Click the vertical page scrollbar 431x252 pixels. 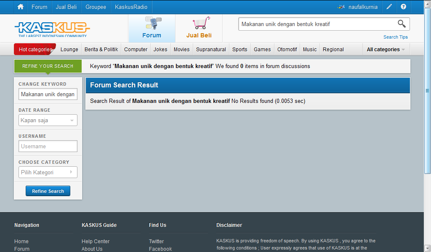tap(427, 90)
